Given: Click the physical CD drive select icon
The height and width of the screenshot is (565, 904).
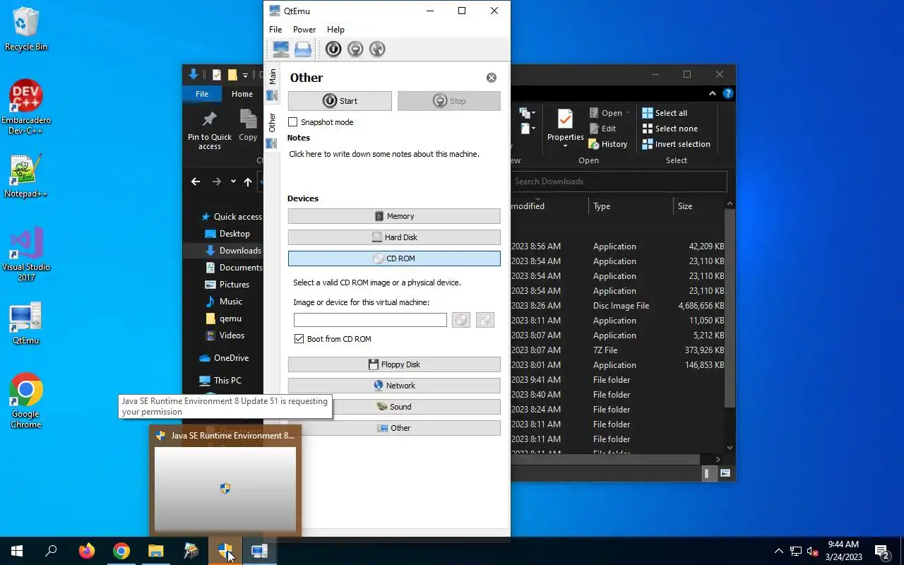Looking at the screenshot, I should pos(485,320).
